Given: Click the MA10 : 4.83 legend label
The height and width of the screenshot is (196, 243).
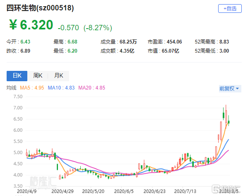Looking at the screenshot, I should (x=61, y=88).
